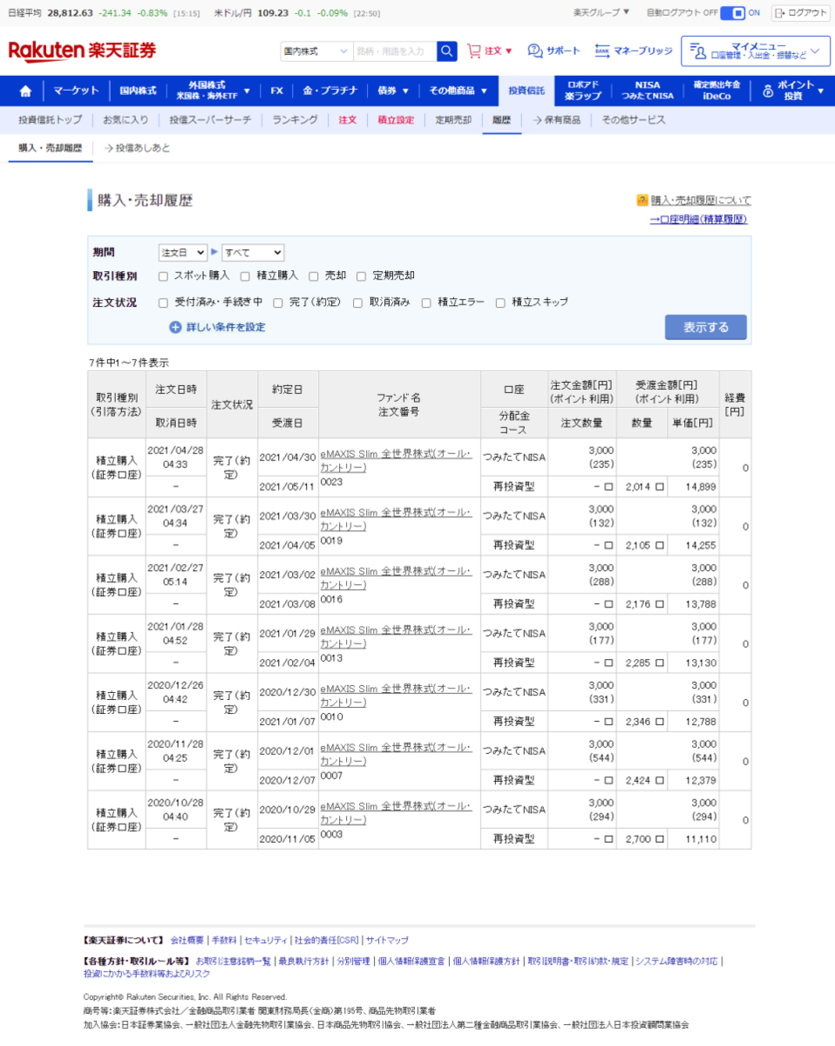Check the 積立購入 checkbox
Screen dimensions: 835x1046
[247, 276]
